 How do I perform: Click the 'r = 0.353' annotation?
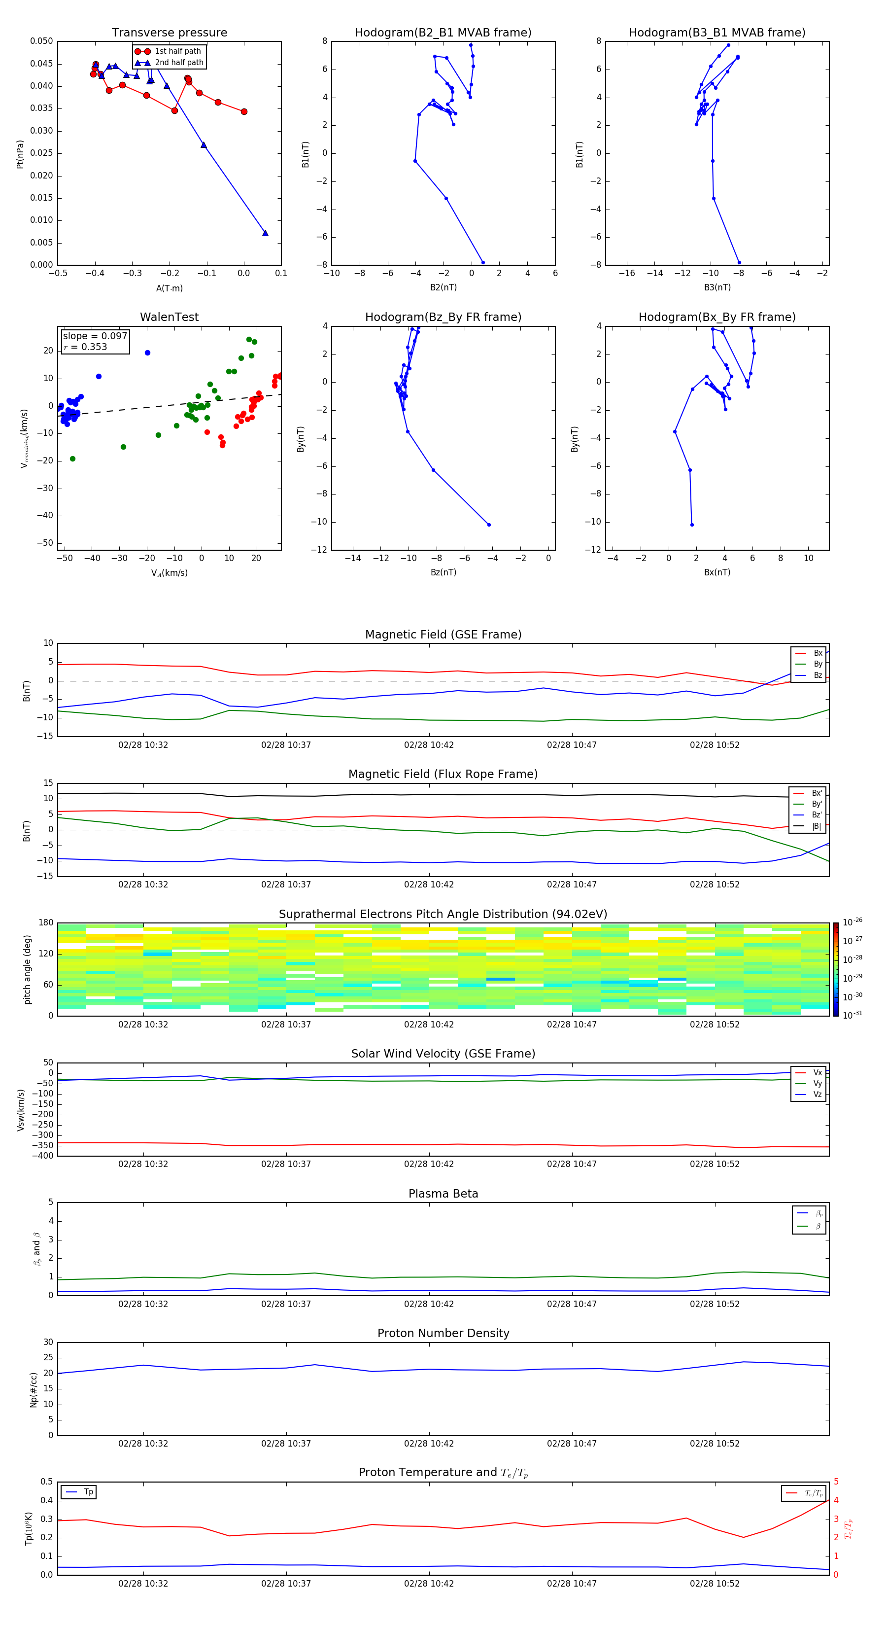coord(85,347)
